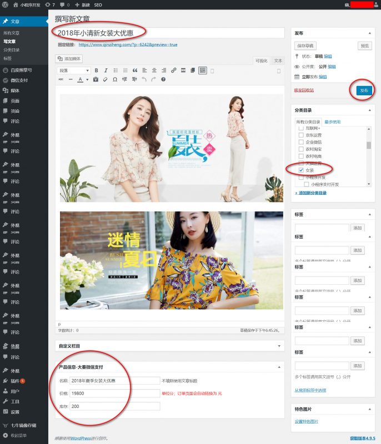The image size is (381, 444).
Task: Click the blue 发布 button
Action: (364, 90)
